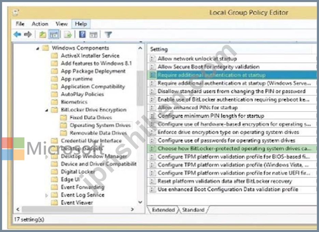Click the Export List toolbar icon
Viewport: 319px width, 232px height.
(x=68, y=34)
